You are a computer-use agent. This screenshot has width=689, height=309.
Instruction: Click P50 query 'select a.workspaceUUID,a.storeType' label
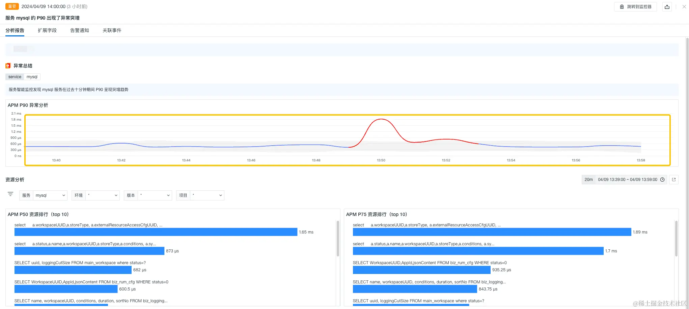[x=88, y=225]
